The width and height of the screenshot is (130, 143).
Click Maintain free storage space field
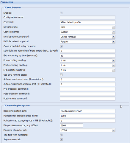87,116
